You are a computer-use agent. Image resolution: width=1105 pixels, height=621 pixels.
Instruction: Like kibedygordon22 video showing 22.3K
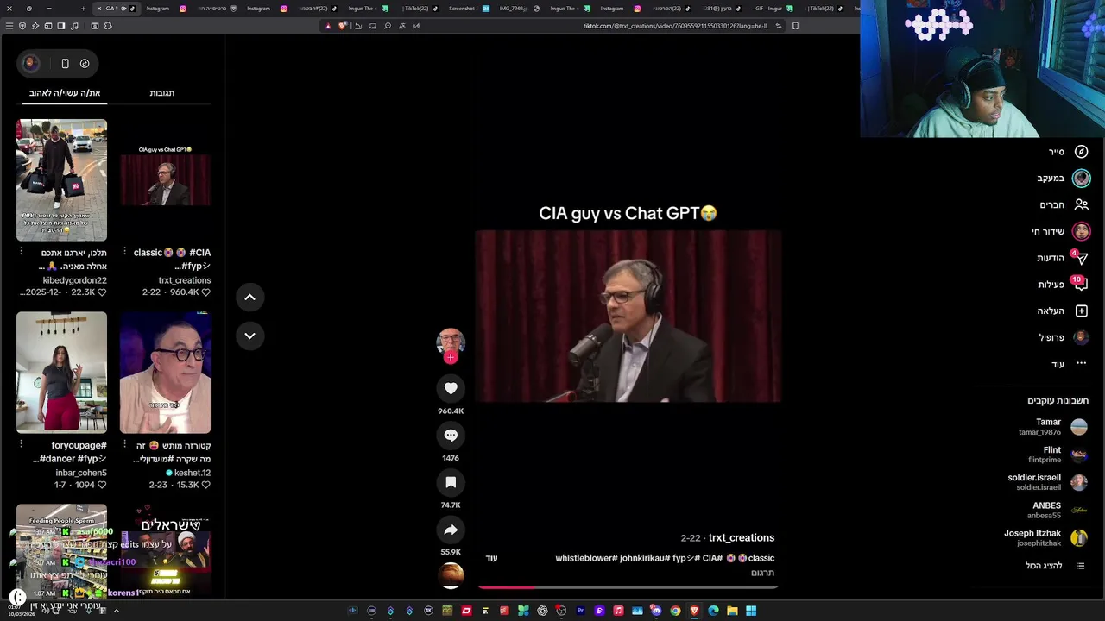point(102,292)
